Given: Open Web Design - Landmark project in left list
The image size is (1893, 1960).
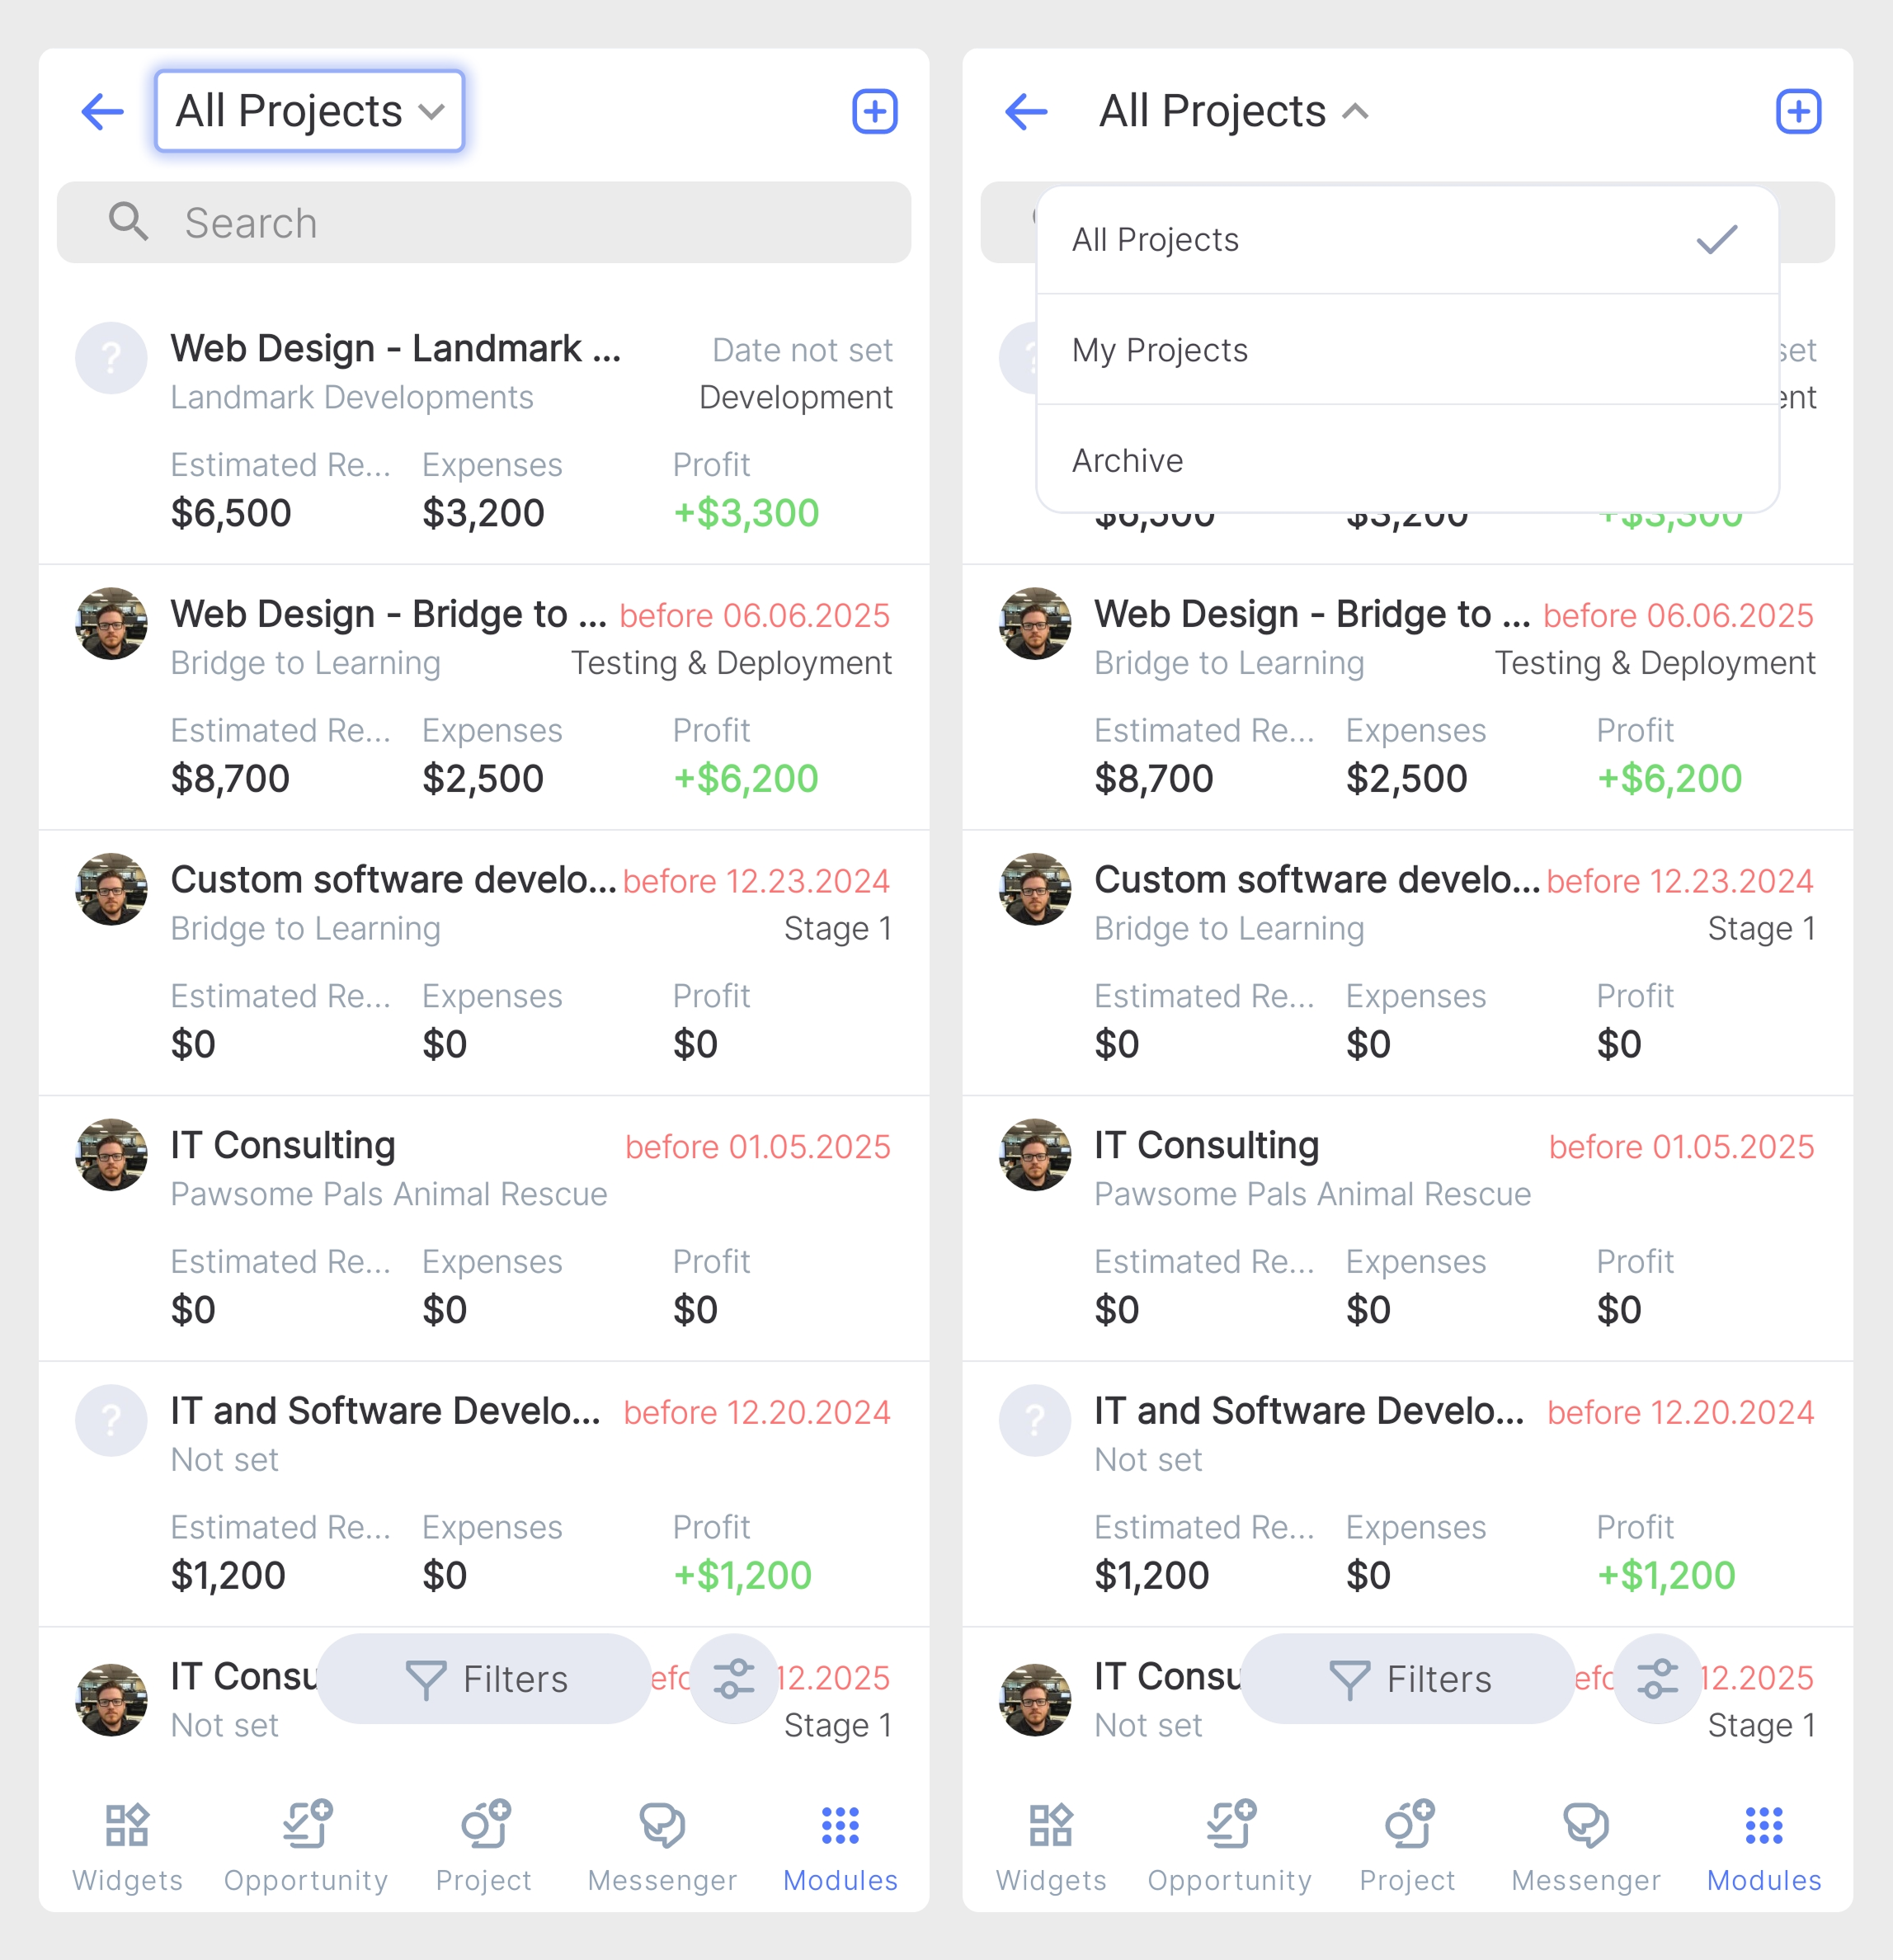Looking at the screenshot, I should (x=484, y=430).
